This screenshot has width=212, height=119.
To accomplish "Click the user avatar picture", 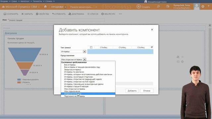I will coord(197,7).
